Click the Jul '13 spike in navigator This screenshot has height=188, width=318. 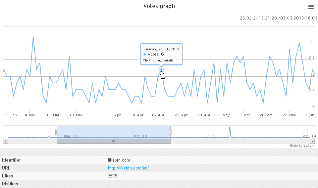click(x=230, y=132)
